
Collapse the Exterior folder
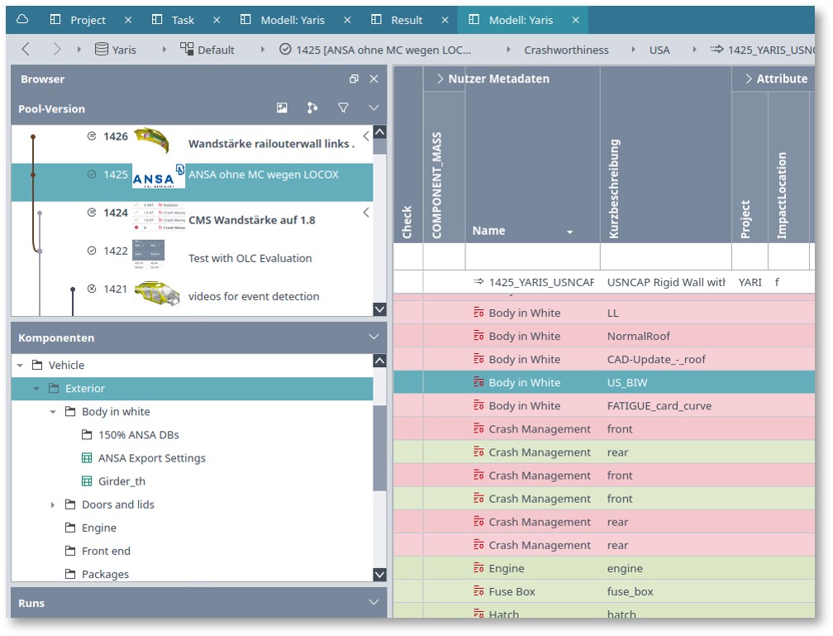click(36, 389)
